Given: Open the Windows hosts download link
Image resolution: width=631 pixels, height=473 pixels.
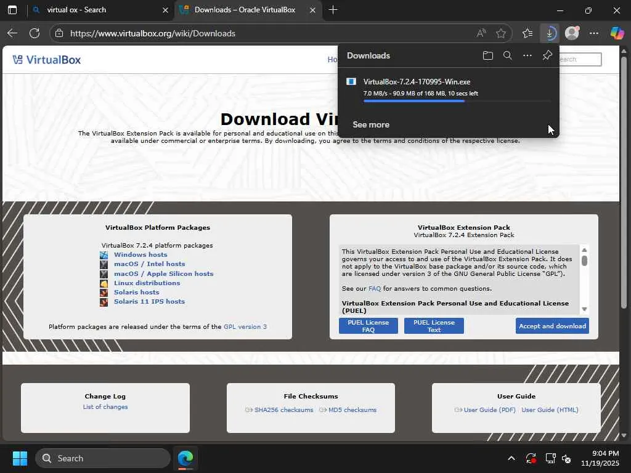Looking at the screenshot, I should click(140, 254).
